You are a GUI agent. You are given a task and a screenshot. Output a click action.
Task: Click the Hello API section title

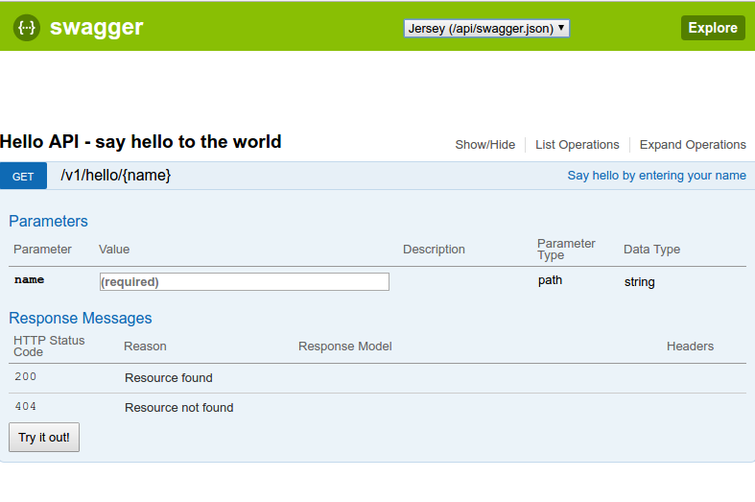(141, 142)
